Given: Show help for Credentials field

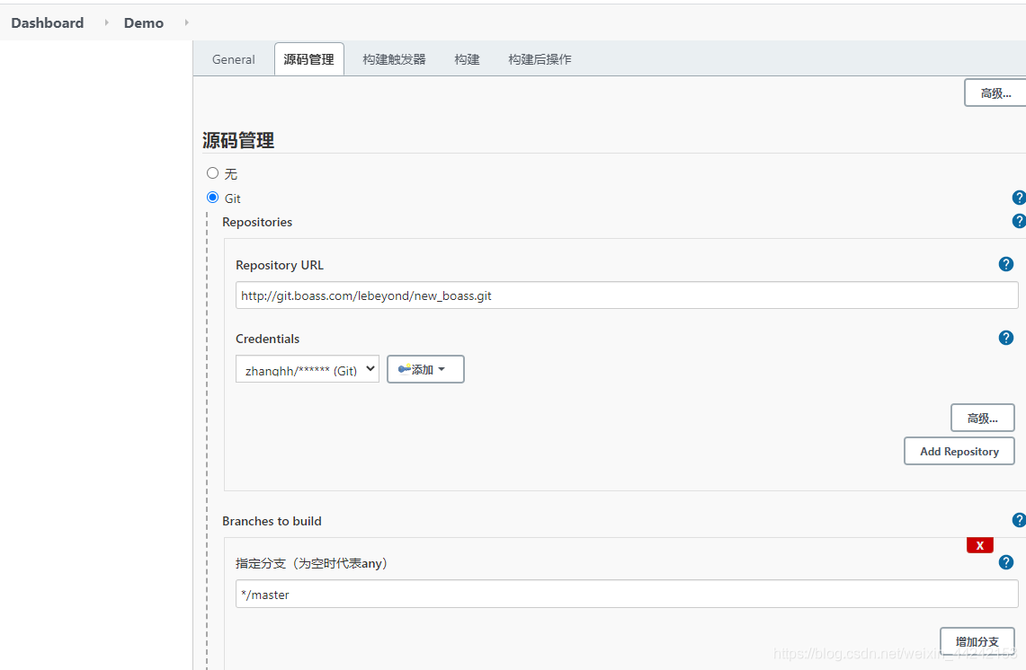Looking at the screenshot, I should click(x=1005, y=338).
